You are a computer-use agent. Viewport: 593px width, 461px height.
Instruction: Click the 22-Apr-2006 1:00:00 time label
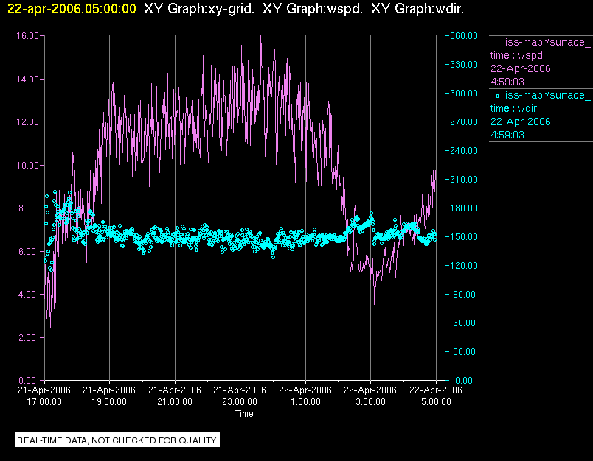click(305, 396)
